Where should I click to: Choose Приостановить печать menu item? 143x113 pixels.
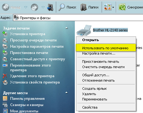click(x=106, y=62)
